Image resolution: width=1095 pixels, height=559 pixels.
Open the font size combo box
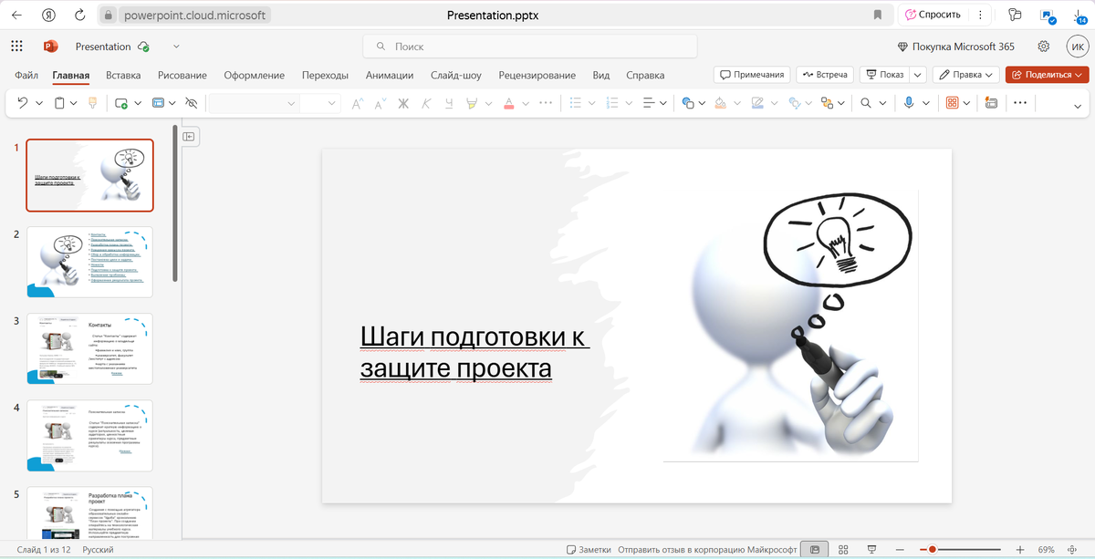pos(319,103)
